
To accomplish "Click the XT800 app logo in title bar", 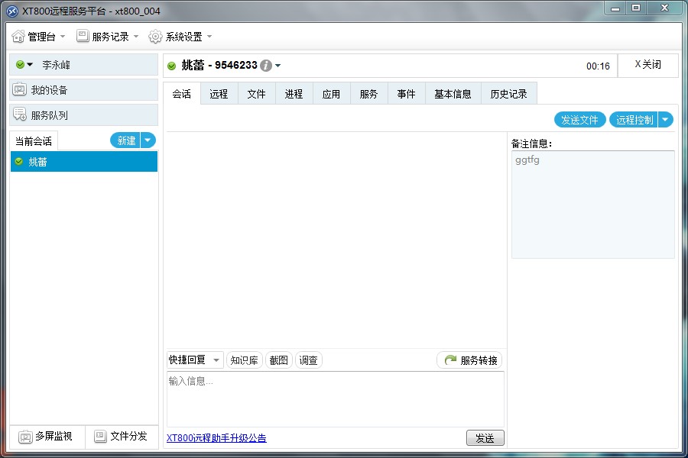I will [x=13, y=11].
